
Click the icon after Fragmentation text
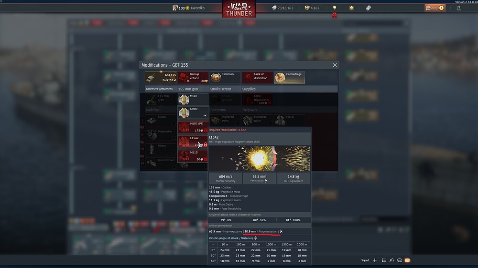point(281,231)
